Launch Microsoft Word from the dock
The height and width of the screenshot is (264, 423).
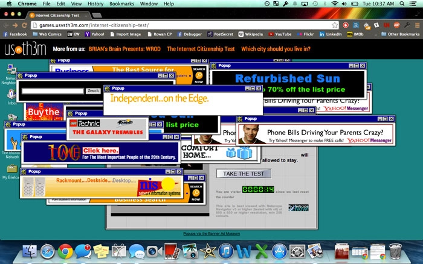(244, 251)
